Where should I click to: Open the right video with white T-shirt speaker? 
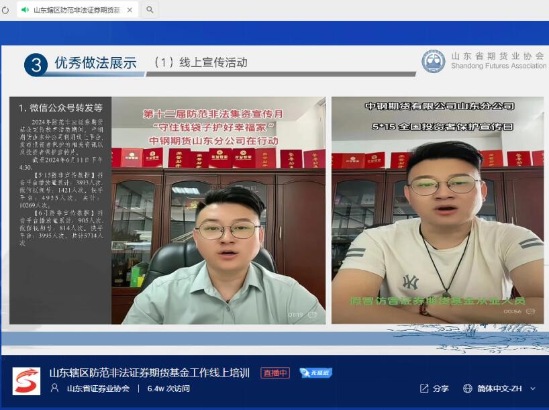point(438,210)
